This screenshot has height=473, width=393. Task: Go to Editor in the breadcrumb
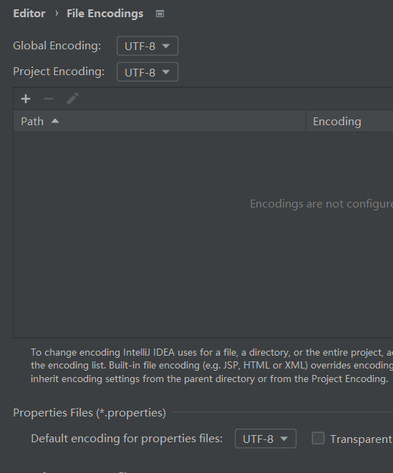pyautogui.click(x=29, y=14)
